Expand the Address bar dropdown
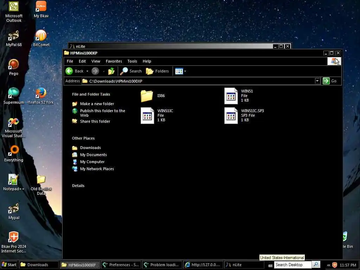The image size is (360, 270). click(317, 81)
